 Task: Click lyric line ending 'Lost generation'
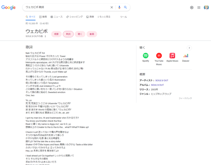pos(46,77)
